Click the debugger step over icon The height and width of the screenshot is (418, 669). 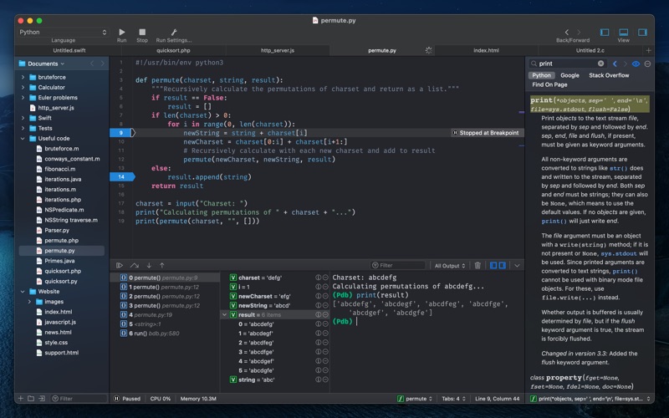point(134,265)
